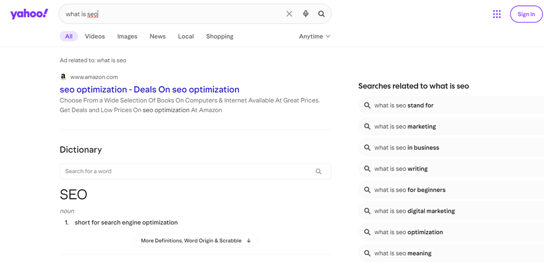Switch to the Images tab

point(127,36)
